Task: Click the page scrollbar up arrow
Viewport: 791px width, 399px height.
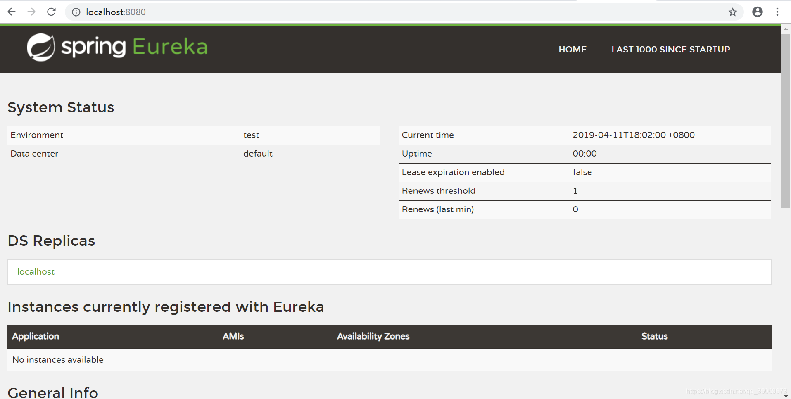Action: pyautogui.click(x=786, y=29)
